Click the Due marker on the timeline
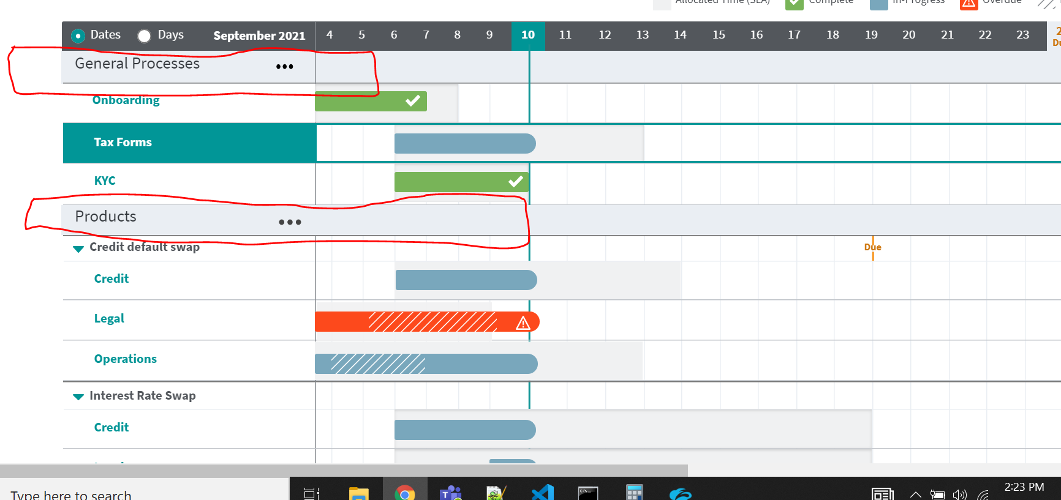The image size is (1061, 500). click(x=873, y=247)
